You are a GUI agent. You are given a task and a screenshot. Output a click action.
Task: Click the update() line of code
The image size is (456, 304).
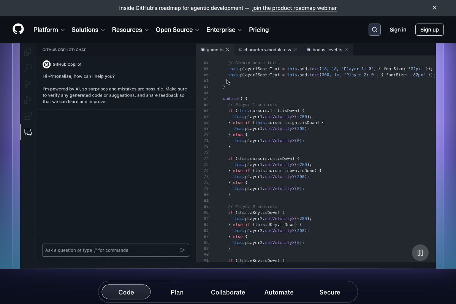click(235, 98)
